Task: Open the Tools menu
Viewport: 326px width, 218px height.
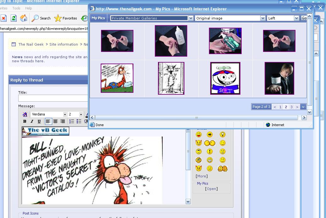Action: coord(16,8)
